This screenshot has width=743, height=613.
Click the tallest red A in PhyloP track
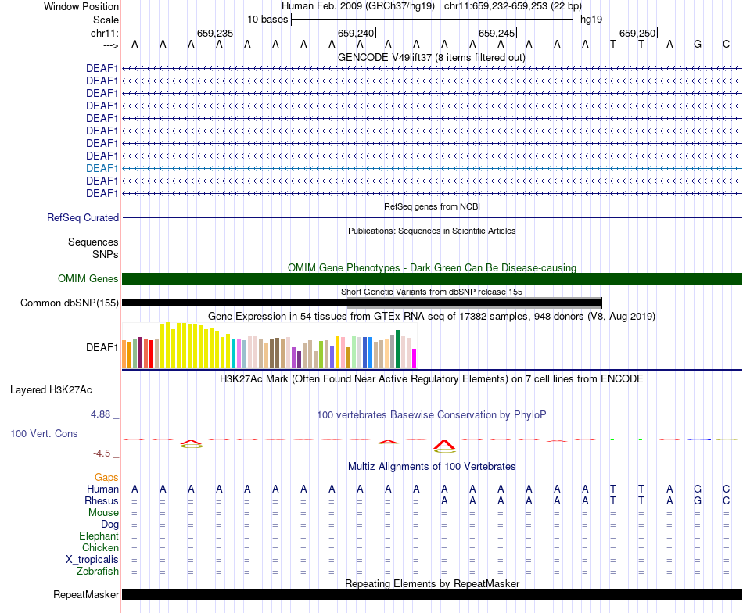[x=444, y=445]
